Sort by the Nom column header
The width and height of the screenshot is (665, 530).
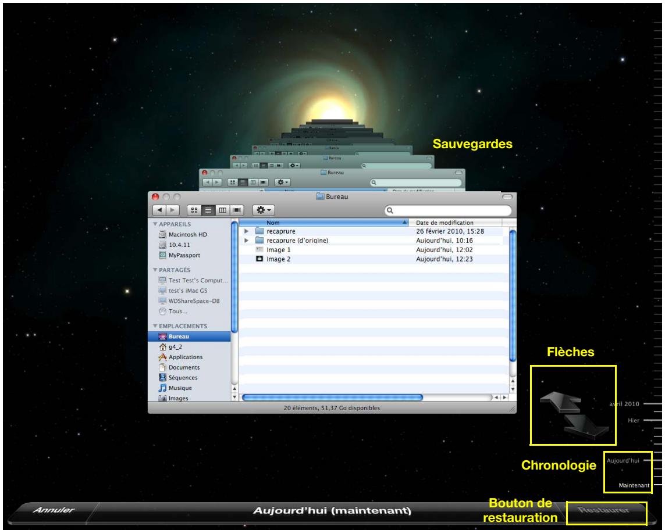coord(324,223)
